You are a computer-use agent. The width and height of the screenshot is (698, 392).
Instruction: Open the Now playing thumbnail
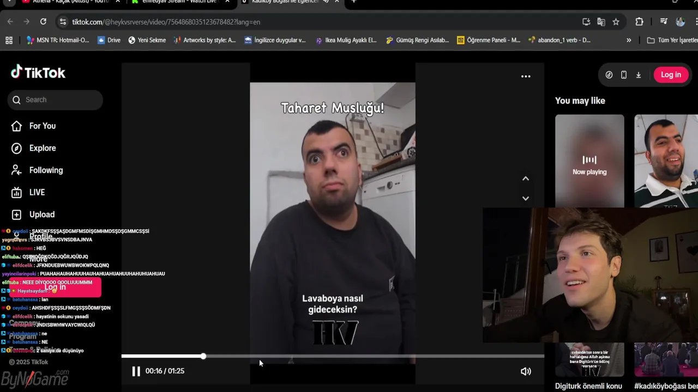589,161
